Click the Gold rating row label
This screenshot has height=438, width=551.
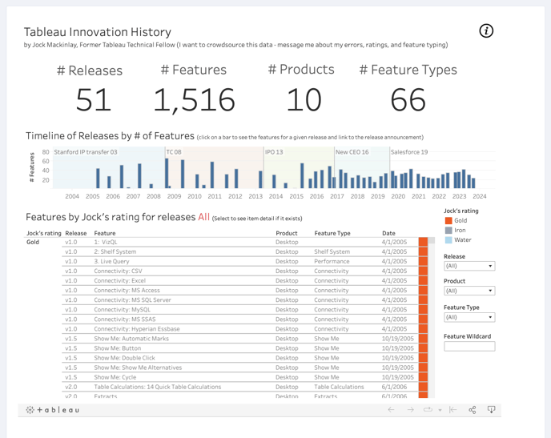tap(33, 242)
